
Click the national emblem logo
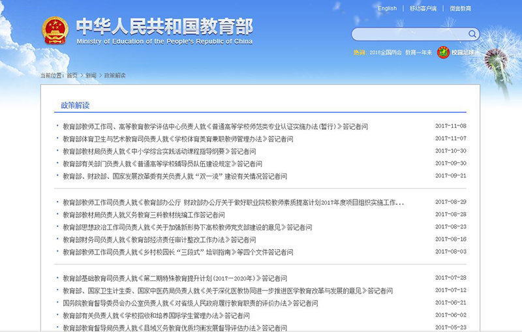click(x=55, y=30)
